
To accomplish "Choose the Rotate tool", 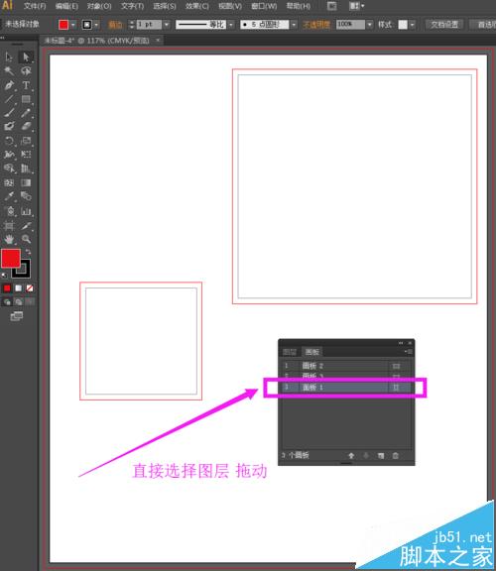I will pyautogui.click(x=9, y=141).
